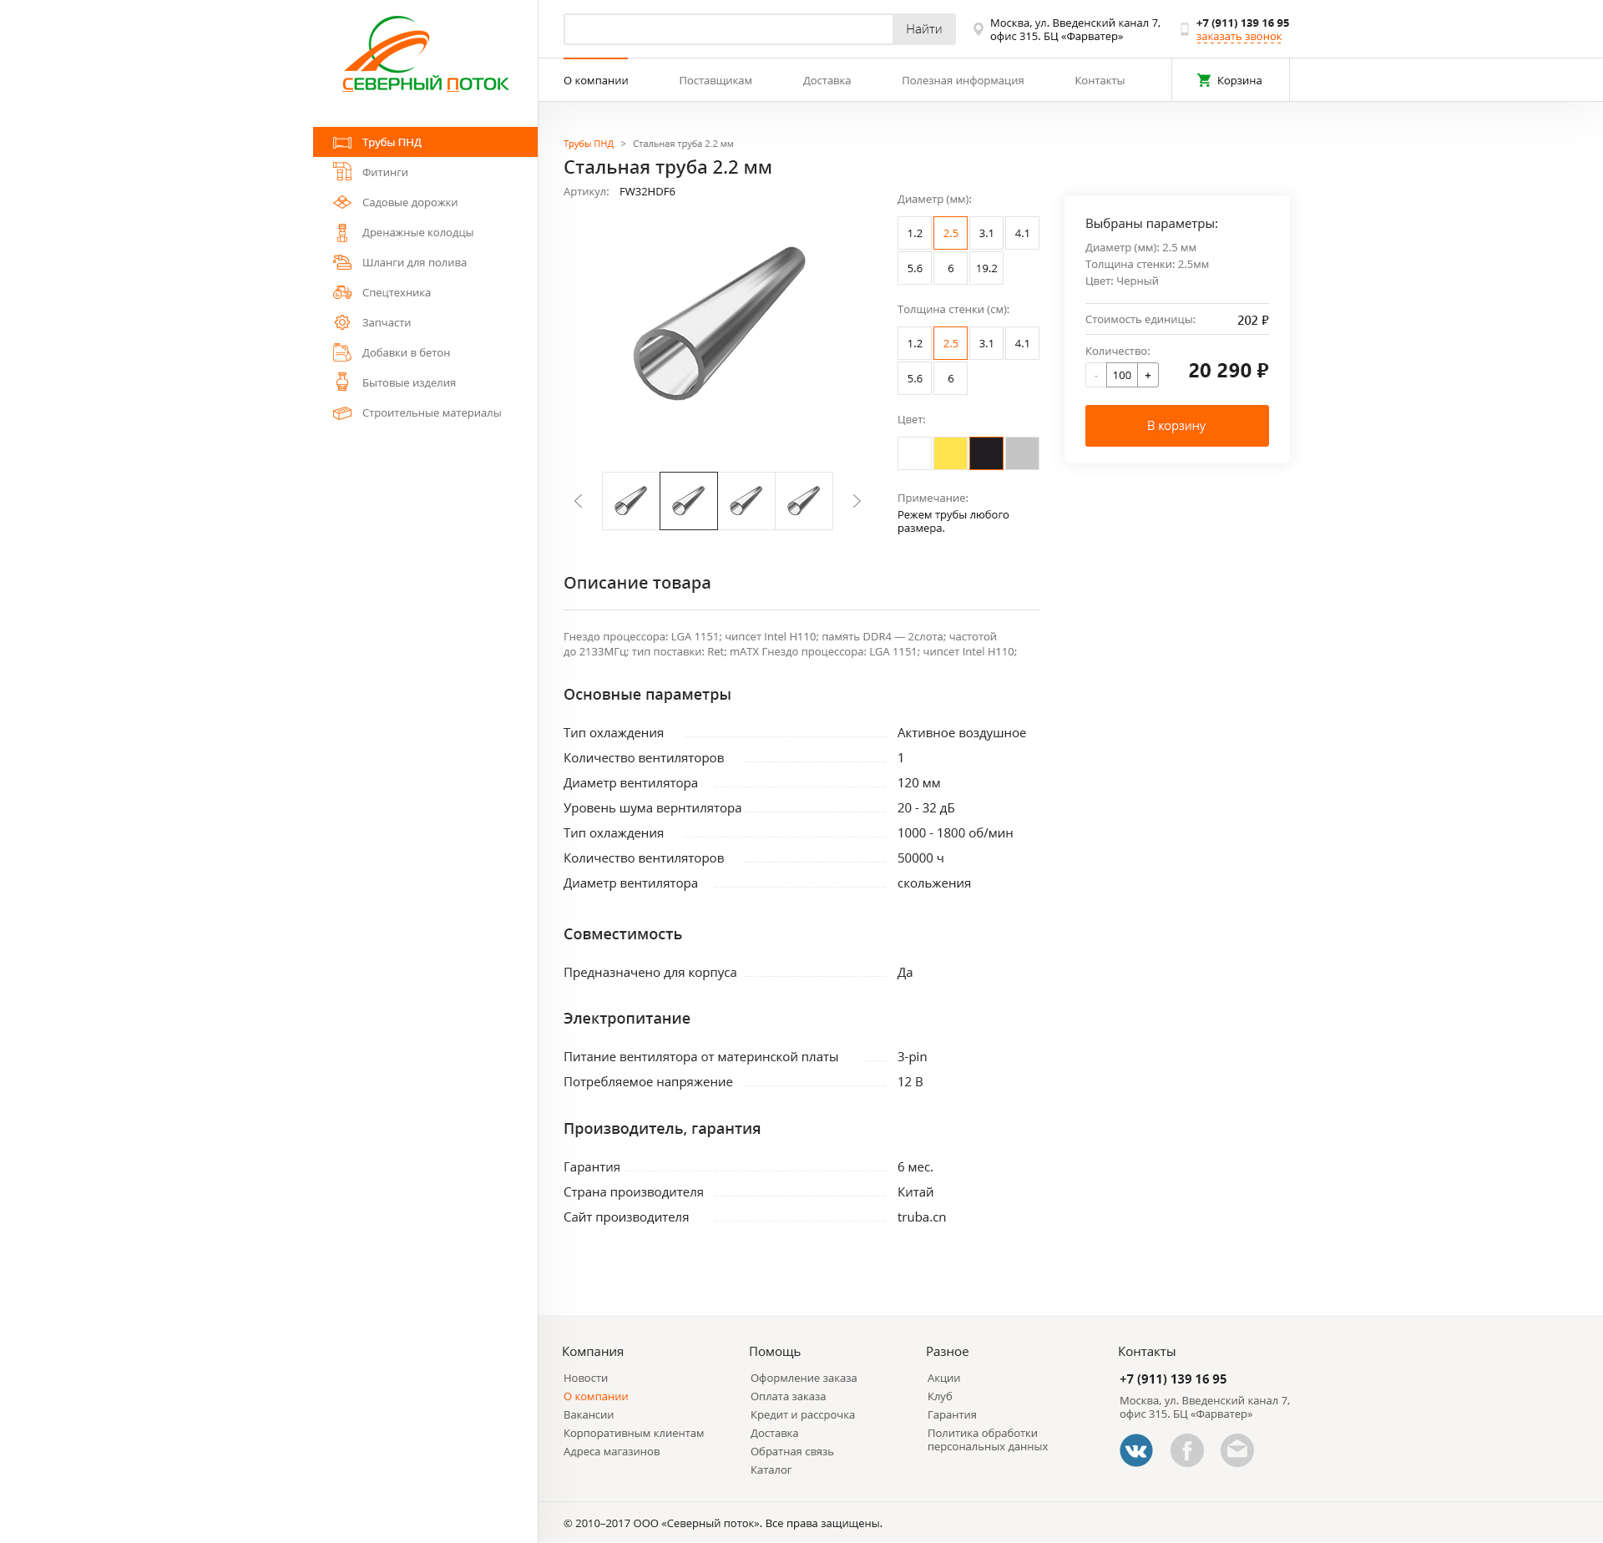Open the Доставка menu item
Screen dimensions: 1603x1543
pos(827,80)
